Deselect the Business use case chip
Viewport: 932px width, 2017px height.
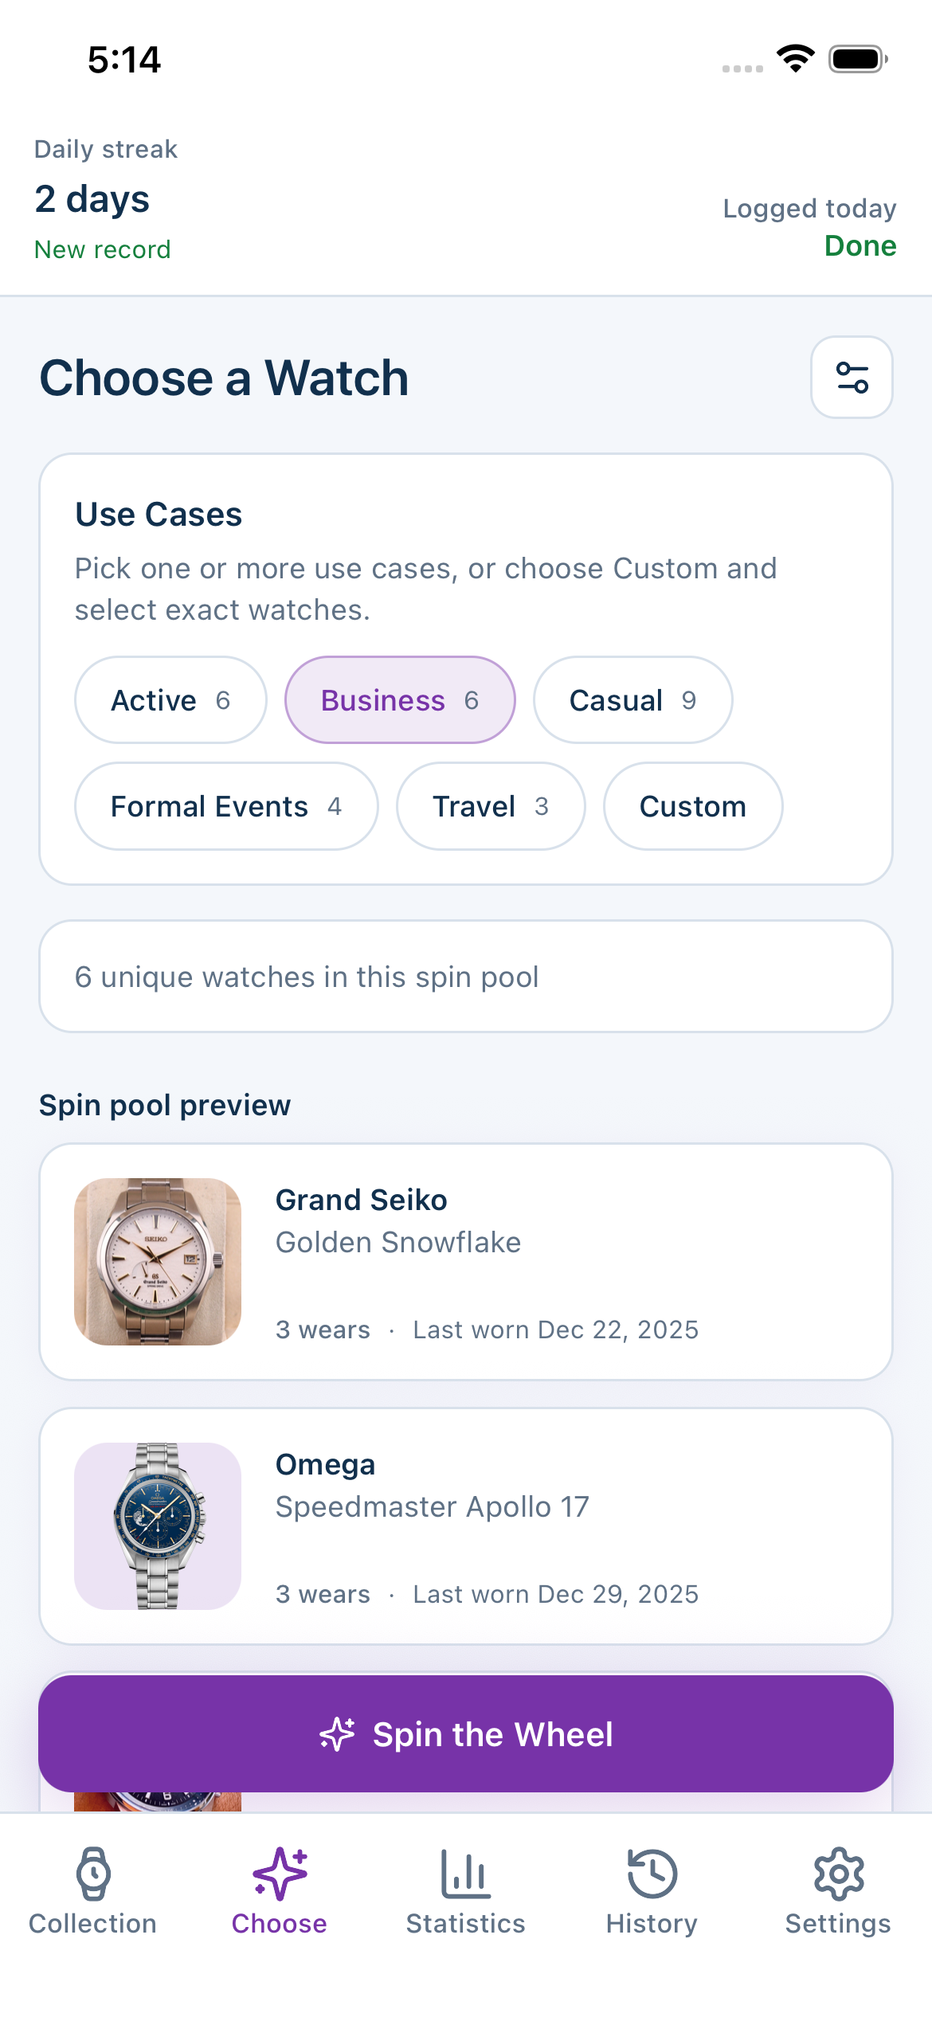400,700
